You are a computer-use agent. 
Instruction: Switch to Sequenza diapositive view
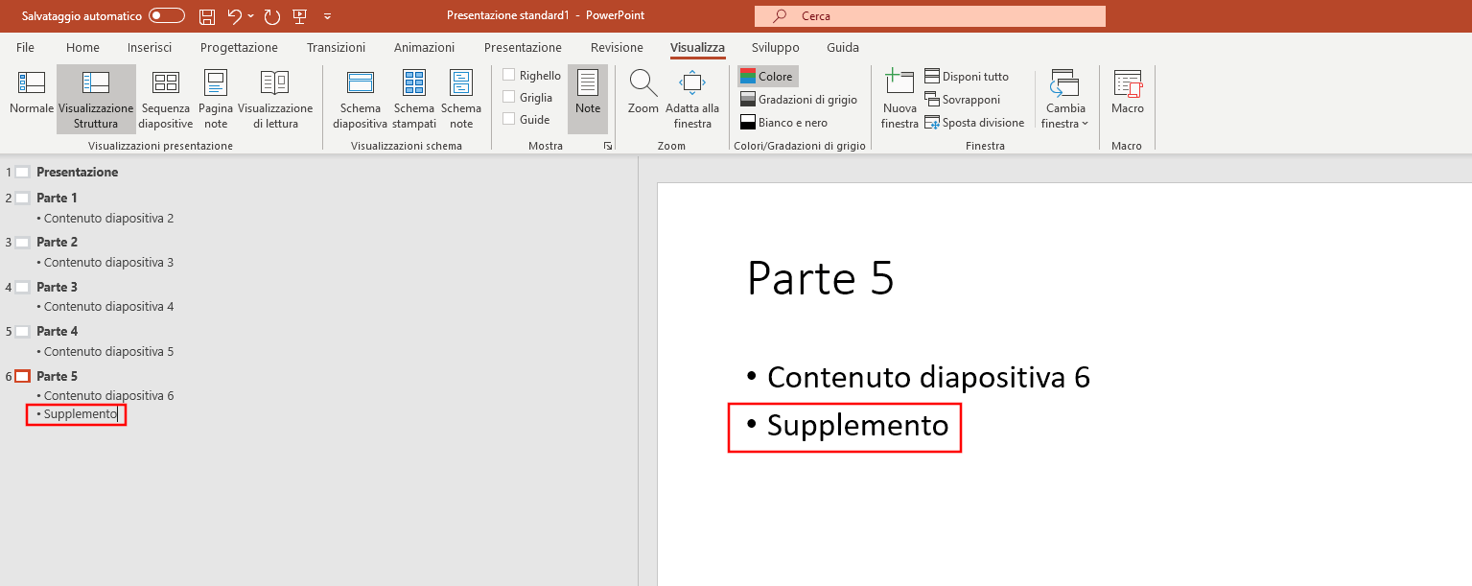(x=166, y=99)
